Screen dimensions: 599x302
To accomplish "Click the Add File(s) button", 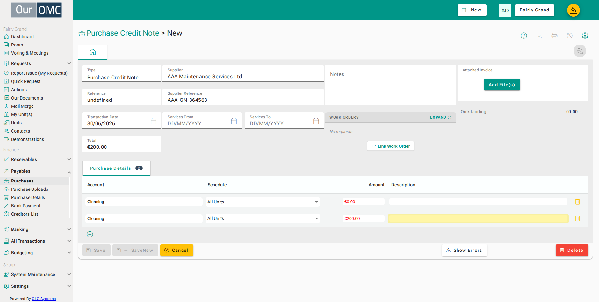I will (502, 85).
